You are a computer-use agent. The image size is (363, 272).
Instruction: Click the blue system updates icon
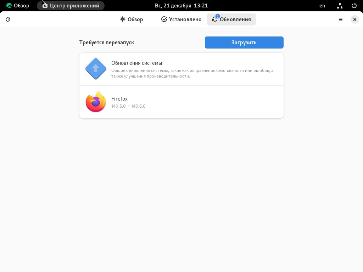(96, 69)
